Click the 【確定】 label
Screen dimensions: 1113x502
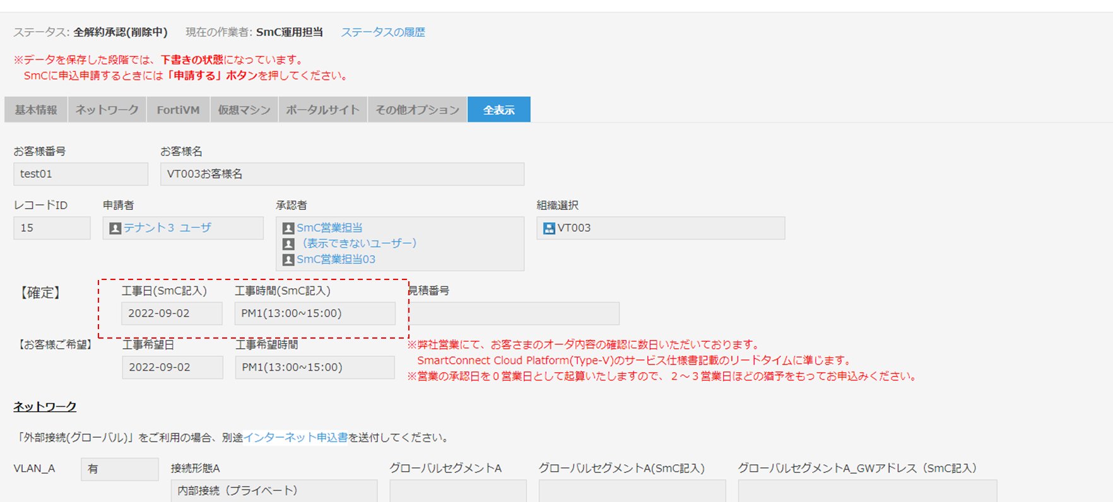coord(40,293)
